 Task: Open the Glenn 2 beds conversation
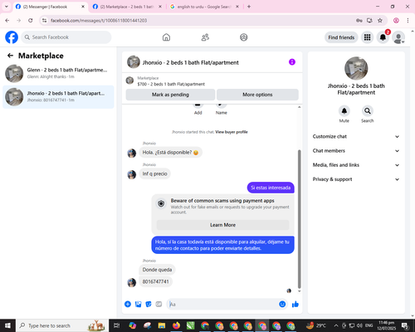click(x=58, y=74)
